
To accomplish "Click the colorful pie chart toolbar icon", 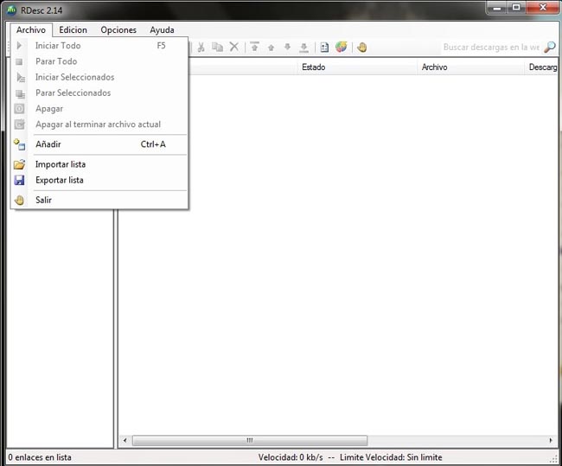I will (341, 48).
